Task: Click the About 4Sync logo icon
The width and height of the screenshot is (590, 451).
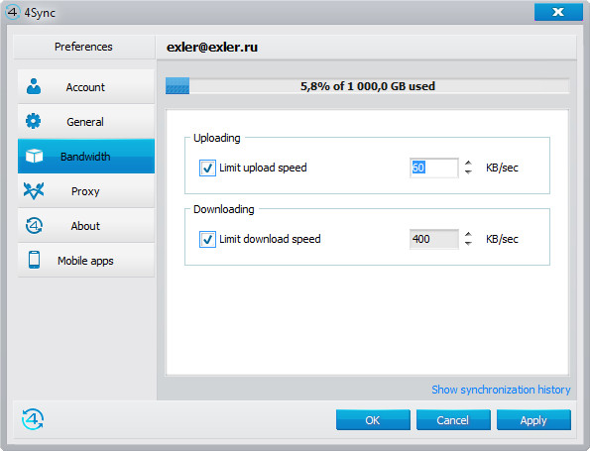Action: click(x=35, y=226)
